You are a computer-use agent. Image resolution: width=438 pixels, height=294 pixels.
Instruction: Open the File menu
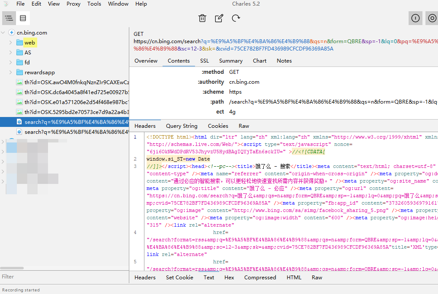(x=20, y=3)
